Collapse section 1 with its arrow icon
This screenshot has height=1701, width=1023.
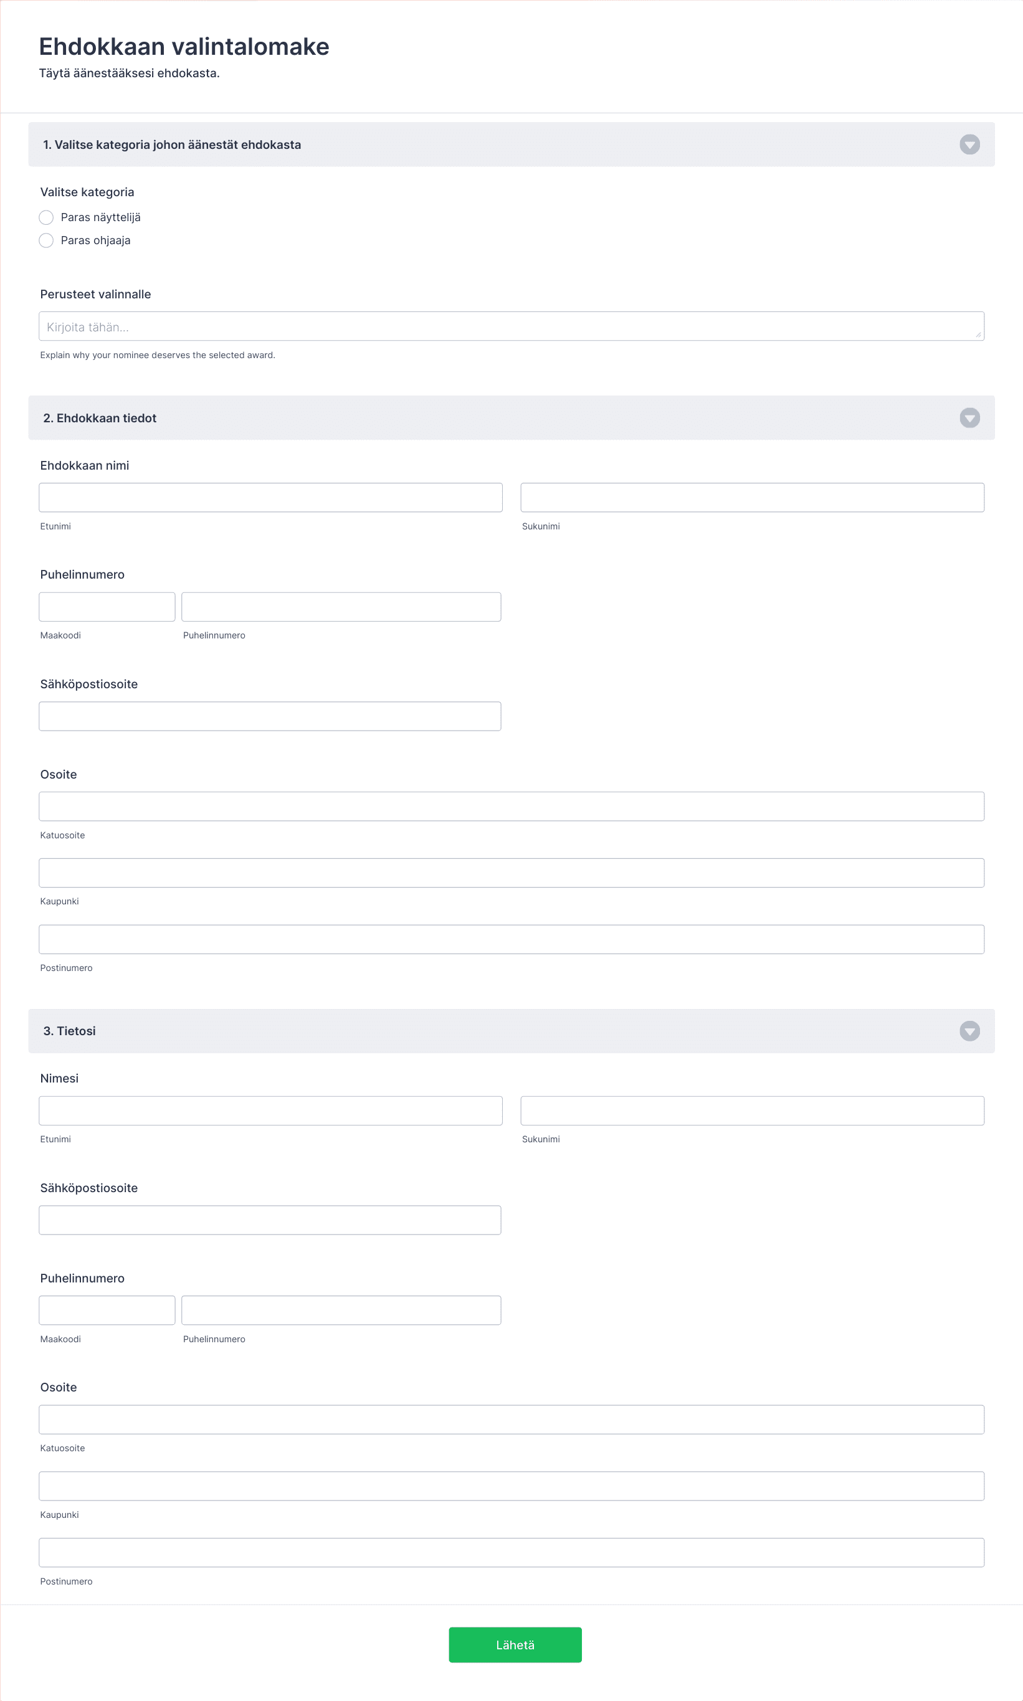click(969, 145)
